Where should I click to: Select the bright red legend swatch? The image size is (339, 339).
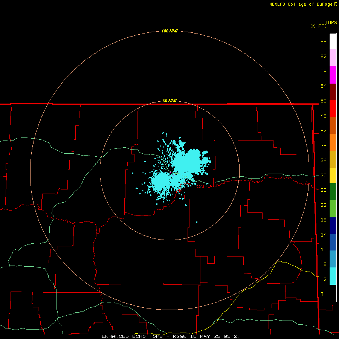(x=333, y=108)
